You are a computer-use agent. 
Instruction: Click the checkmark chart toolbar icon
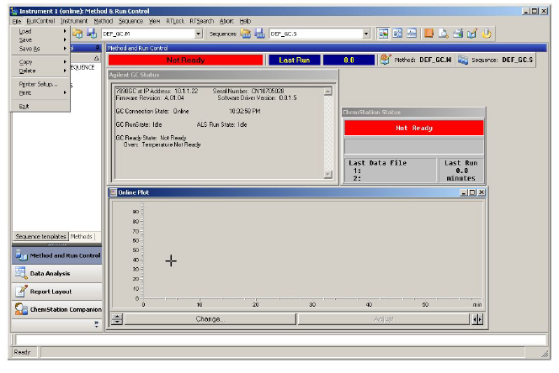point(472,34)
